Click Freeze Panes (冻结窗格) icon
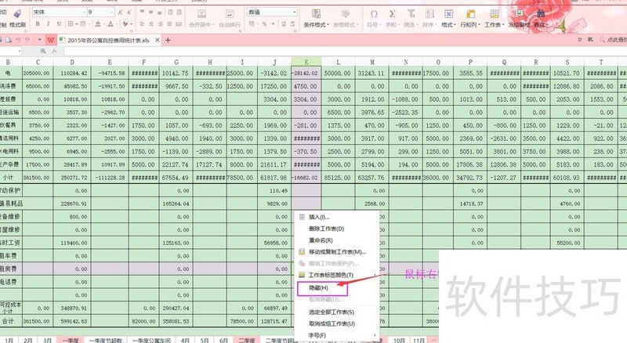Image resolution: width=627 pixels, height=343 pixels. (x=519, y=14)
